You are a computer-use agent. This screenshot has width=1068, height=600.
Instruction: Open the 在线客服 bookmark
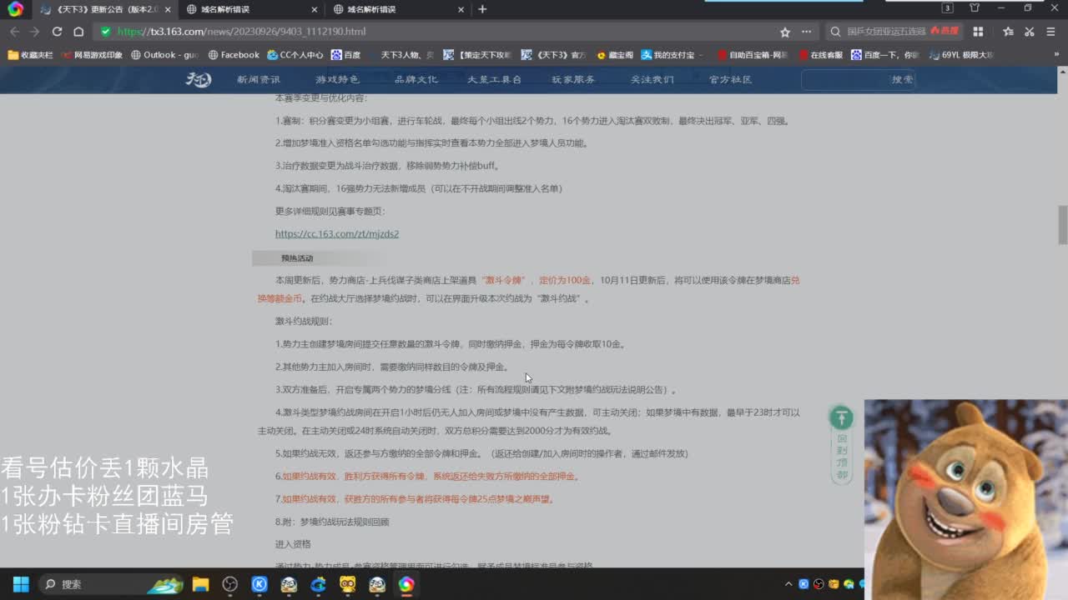(x=820, y=55)
